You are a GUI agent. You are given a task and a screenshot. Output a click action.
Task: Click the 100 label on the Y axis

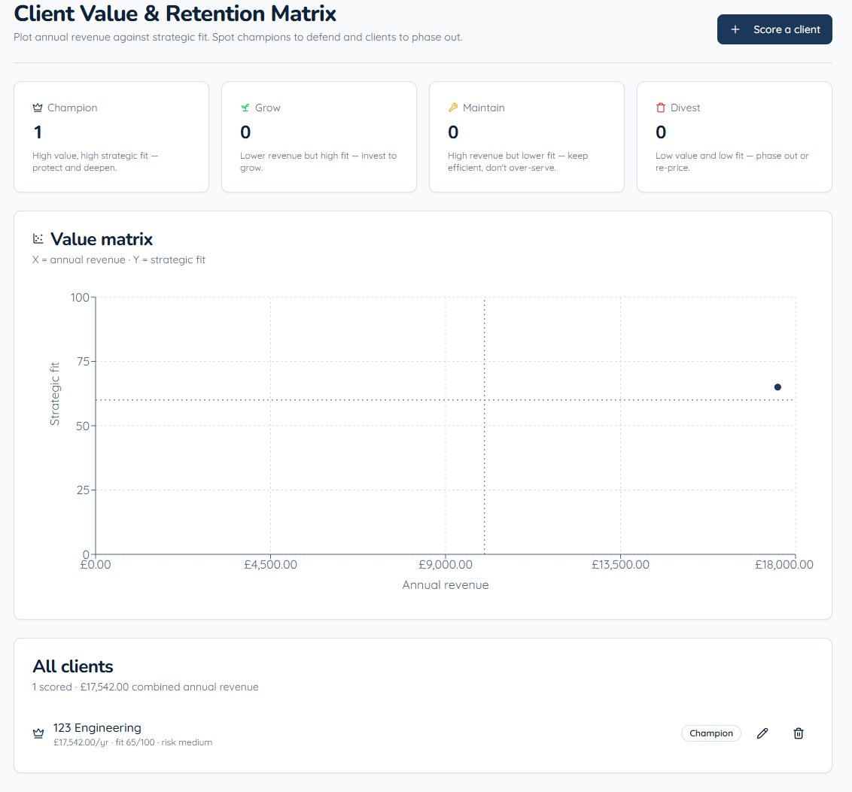(80, 298)
